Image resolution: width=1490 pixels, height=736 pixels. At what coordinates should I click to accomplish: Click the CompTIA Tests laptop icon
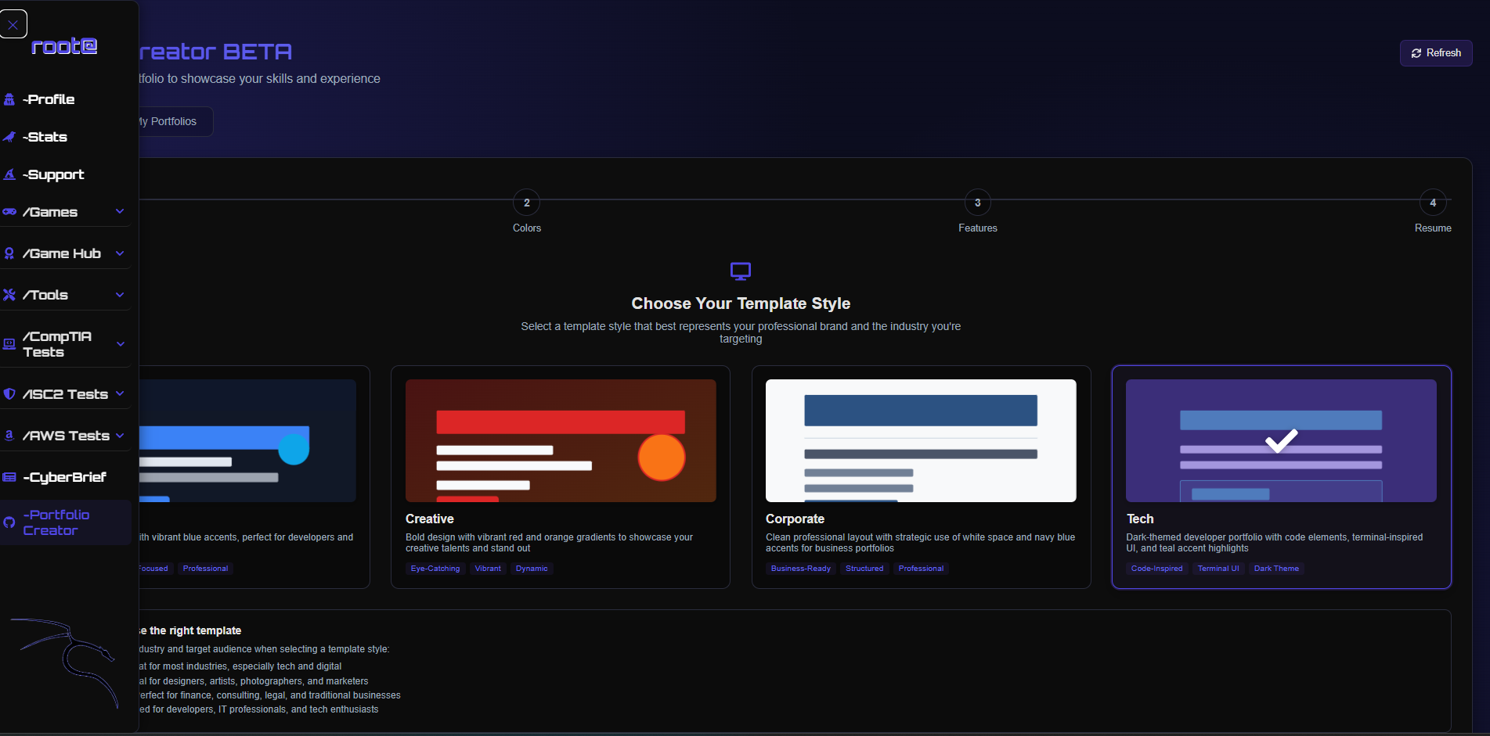tap(9, 344)
